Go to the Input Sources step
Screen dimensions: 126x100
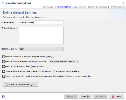point(80,7)
